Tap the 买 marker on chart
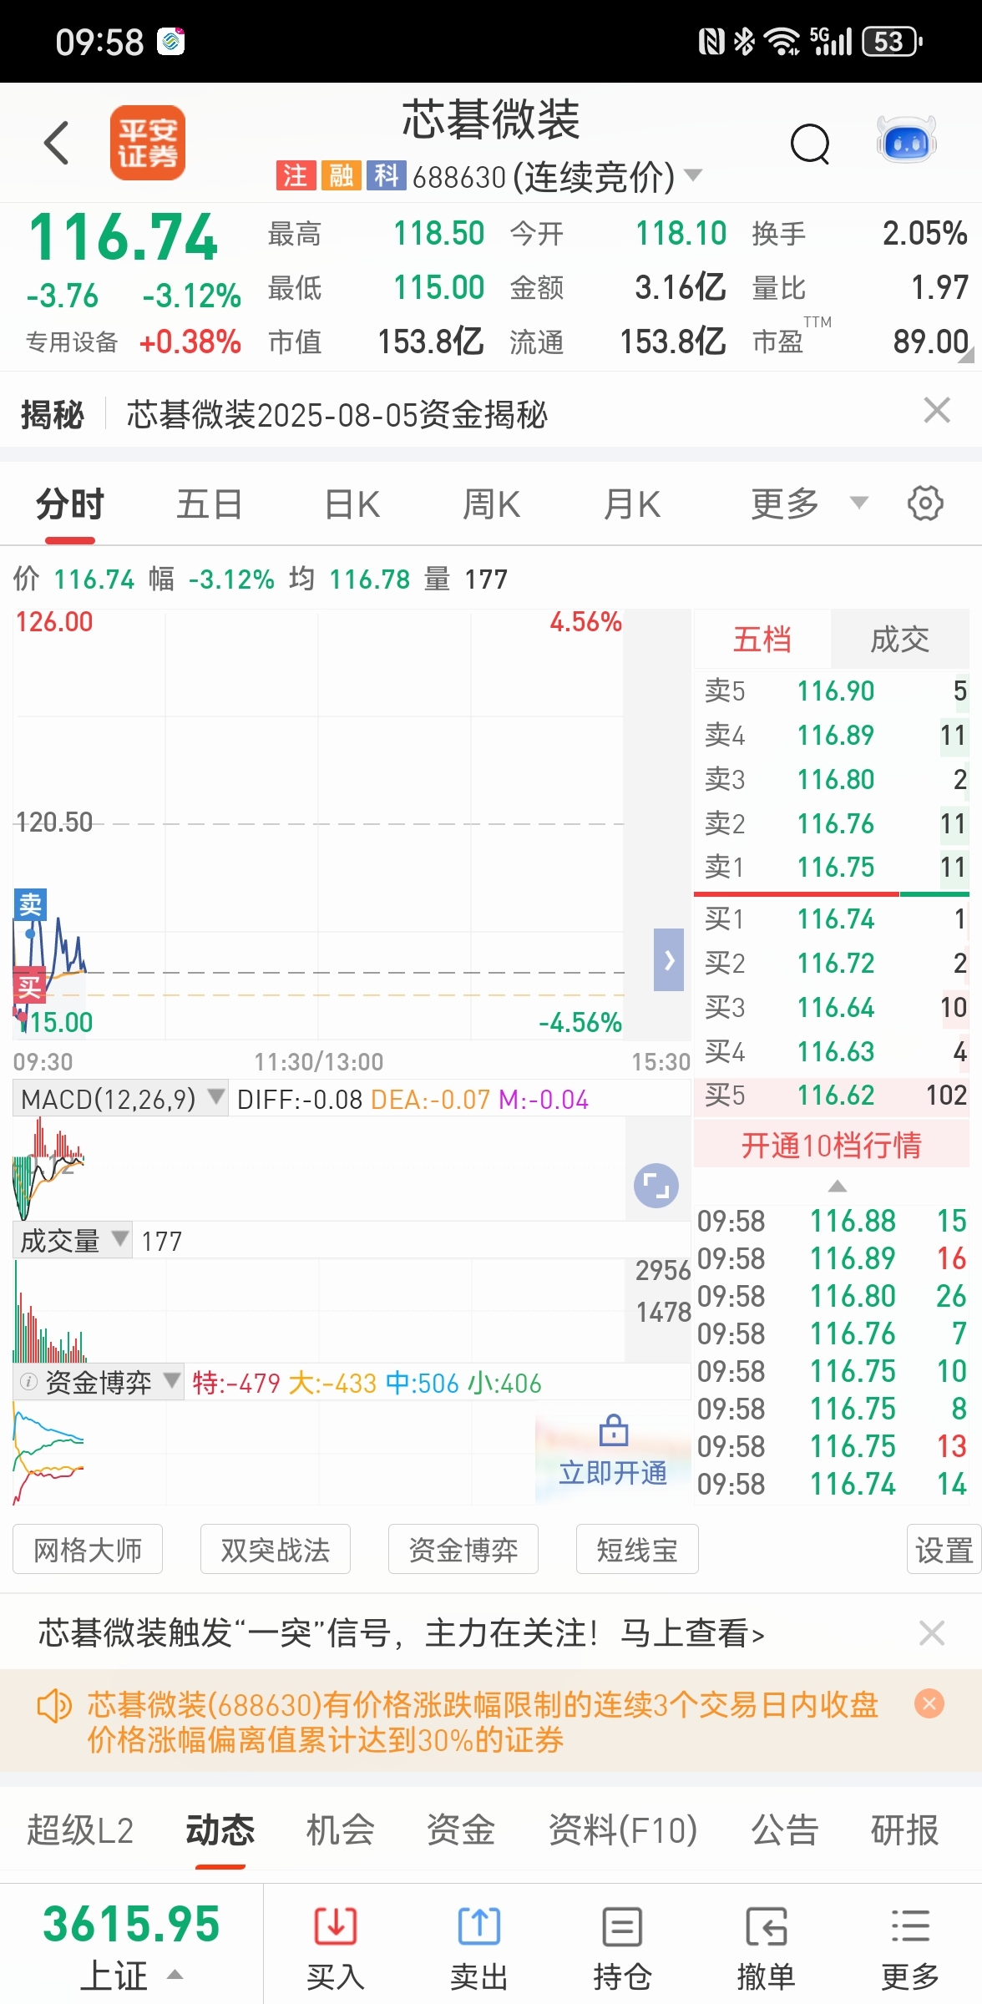This screenshot has width=982, height=2004. click(x=29, y=988)
